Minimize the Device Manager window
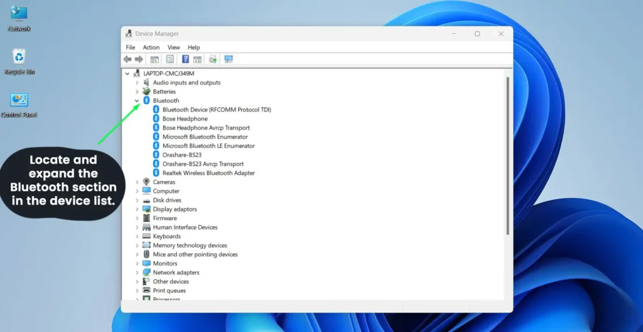 [x=454, y=34]
